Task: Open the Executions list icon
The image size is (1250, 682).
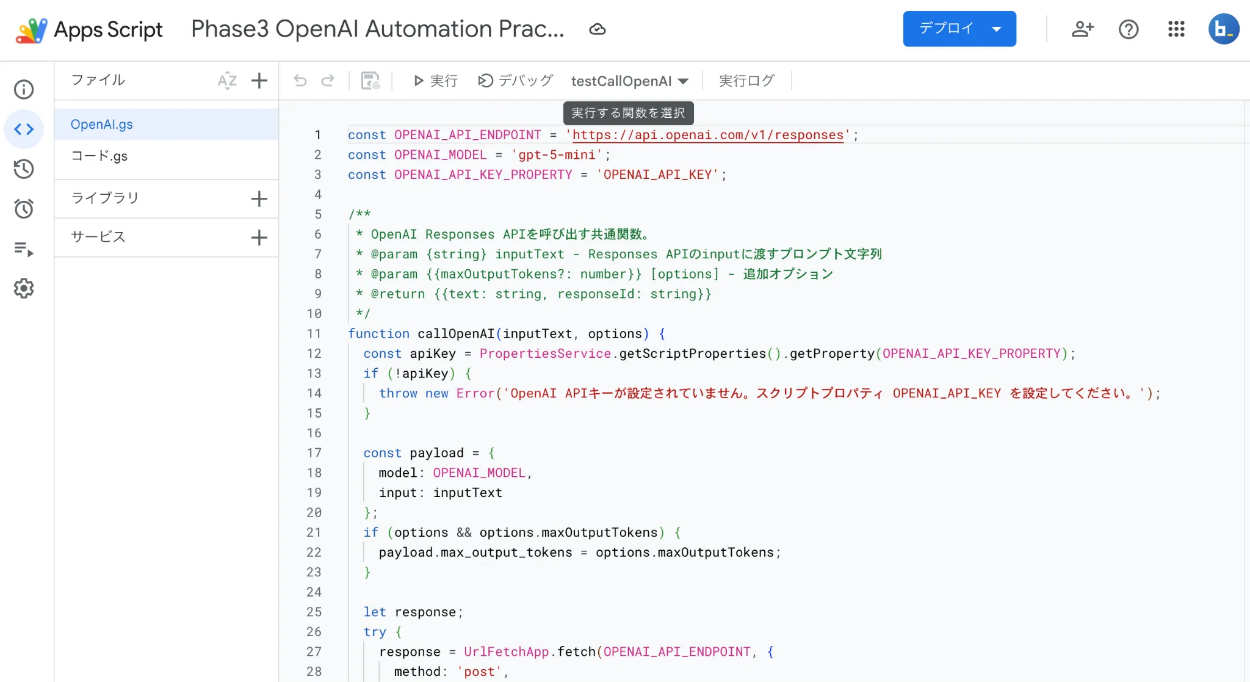Action: (24, 248)
